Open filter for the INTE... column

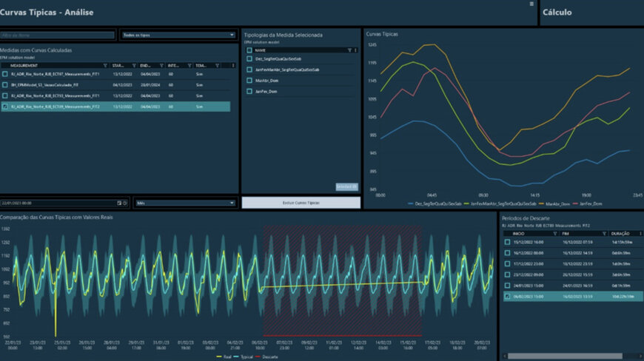click(189, 66)
